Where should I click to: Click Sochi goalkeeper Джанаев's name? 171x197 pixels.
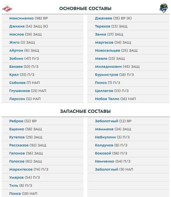tap(103, 18)
